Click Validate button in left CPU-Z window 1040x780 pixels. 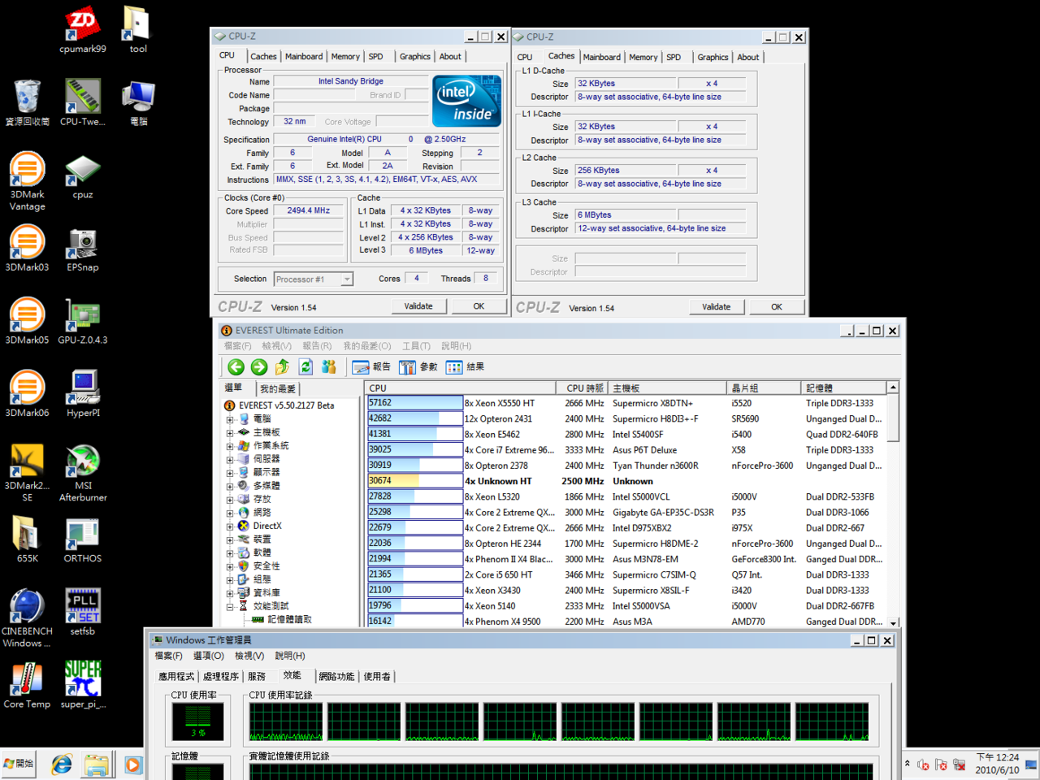(418, 306)
